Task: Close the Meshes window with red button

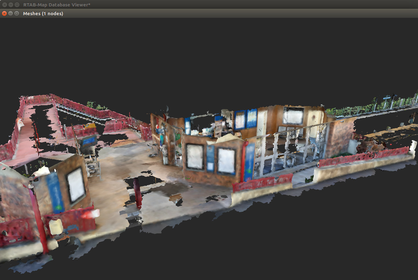Action: [x=4, y=13]
